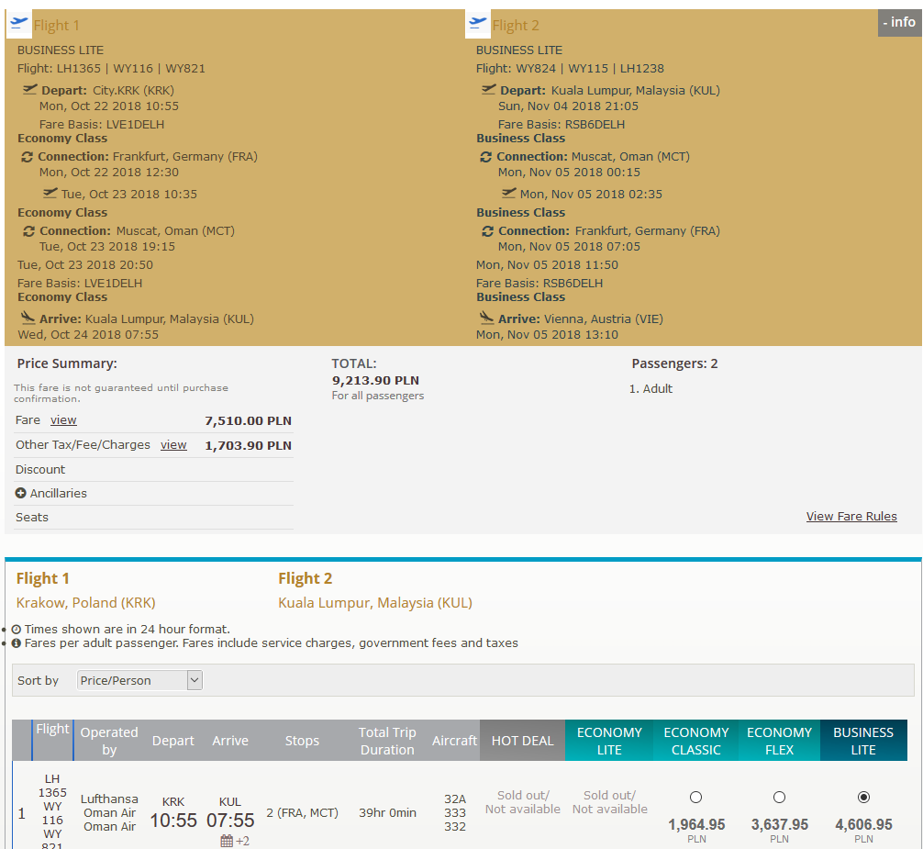Click the ECONOMY FLEX column header
Viewport: 923px width, 849px height.
(x=779, y=741)
